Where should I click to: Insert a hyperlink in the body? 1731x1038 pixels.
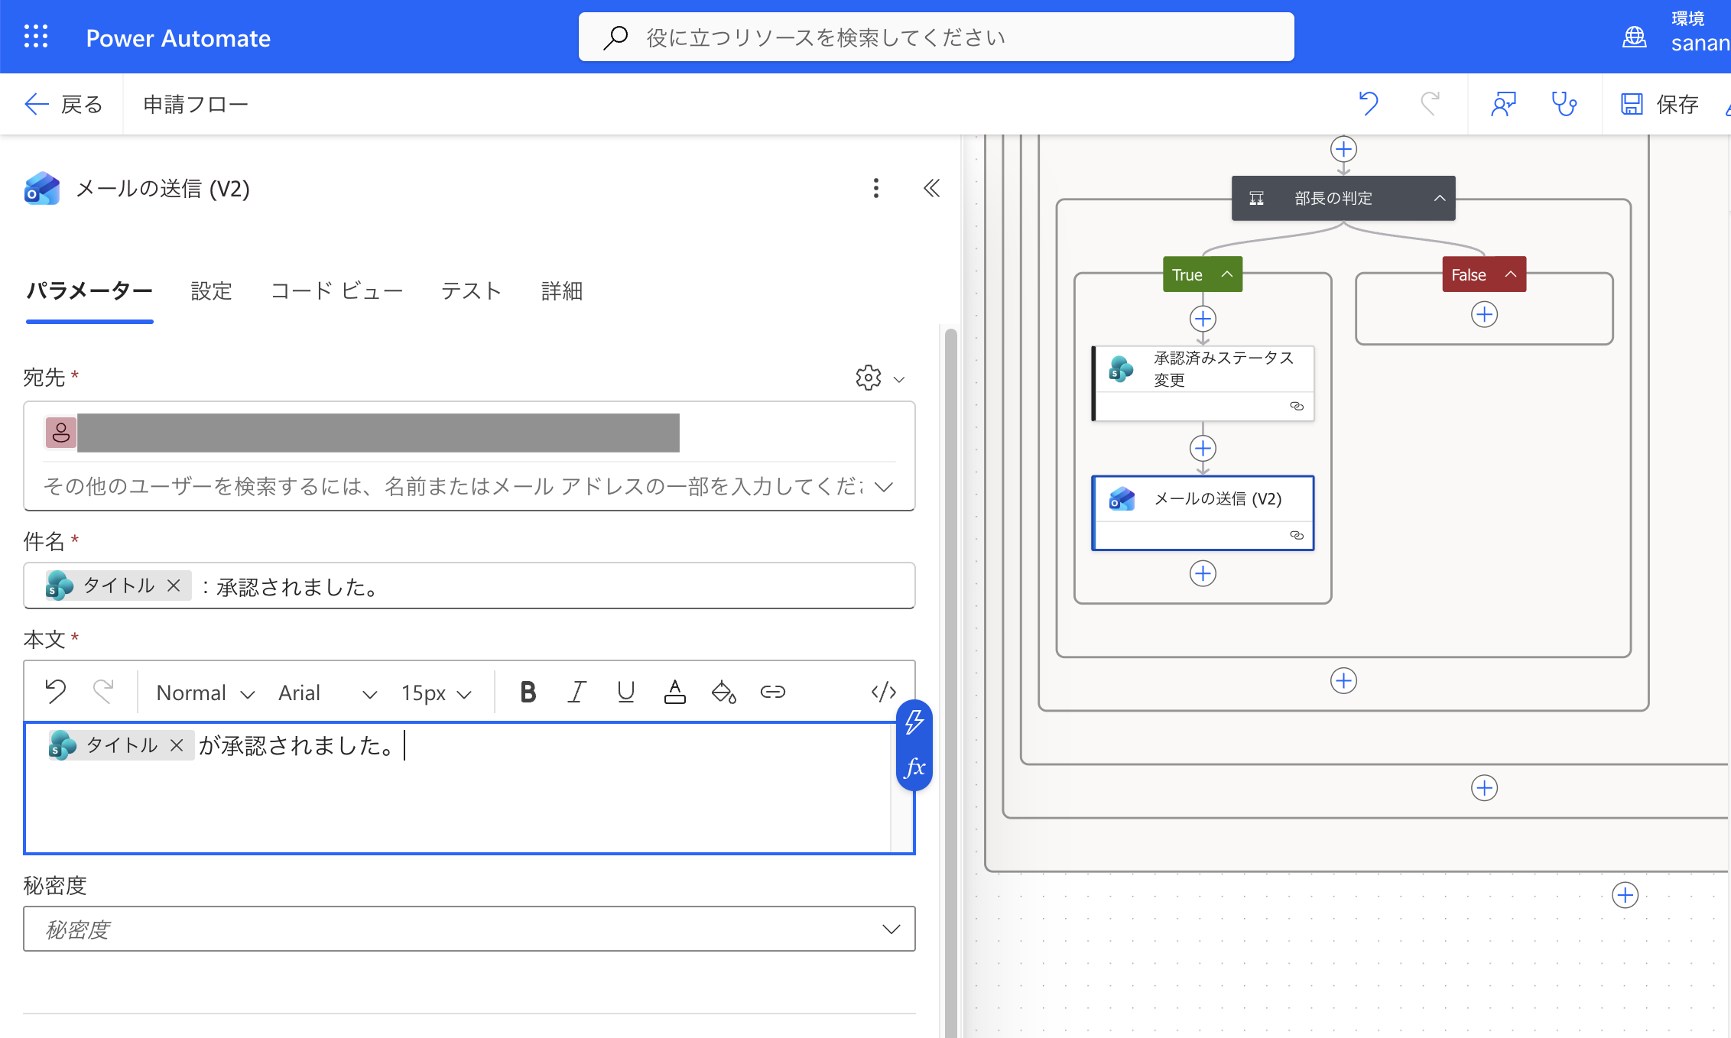click(772, 692)
